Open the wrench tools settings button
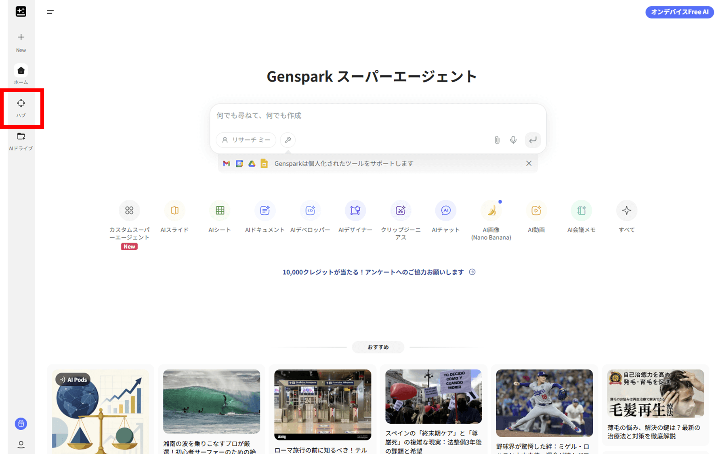Image resolution: width=716 pixels, height=454 pixels. tap(288, 140)
